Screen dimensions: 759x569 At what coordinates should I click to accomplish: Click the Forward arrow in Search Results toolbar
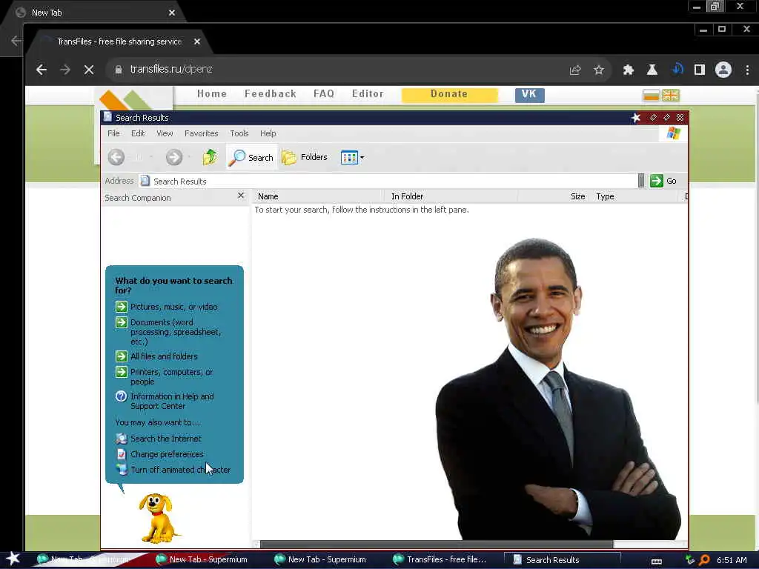point(173,157)
